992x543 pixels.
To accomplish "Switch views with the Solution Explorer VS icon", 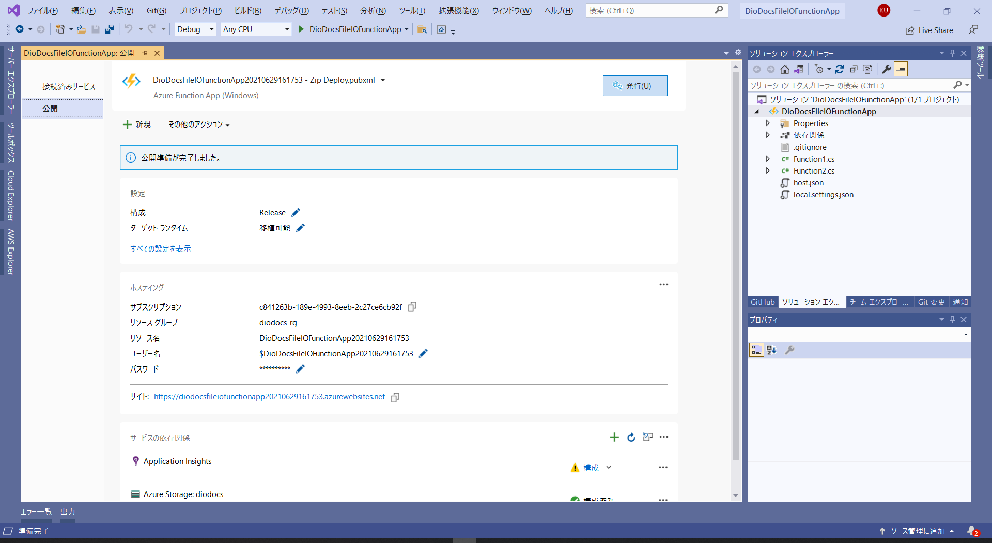I will pyautogui.click(x=799, y=69).
